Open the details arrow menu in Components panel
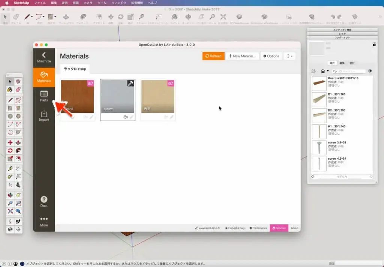384x267 pixels. pyautogui.click(x=370, y=71)
